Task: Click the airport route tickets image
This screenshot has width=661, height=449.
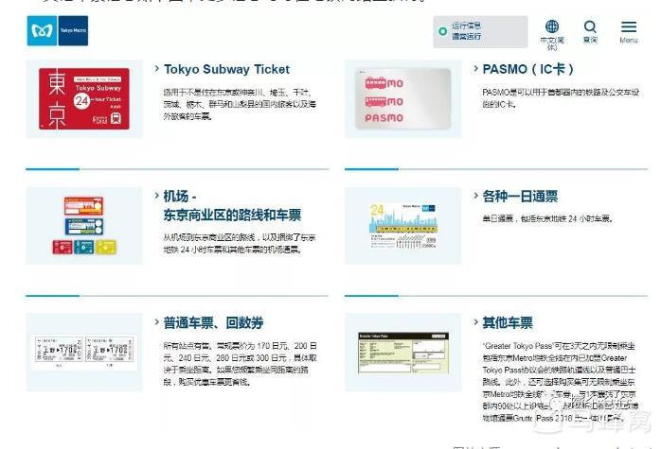Action: coord(83,225)
